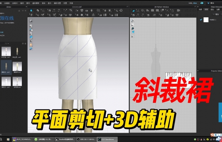
Task: Click the 增加 add fabric button
Action: tap(216, 14)
